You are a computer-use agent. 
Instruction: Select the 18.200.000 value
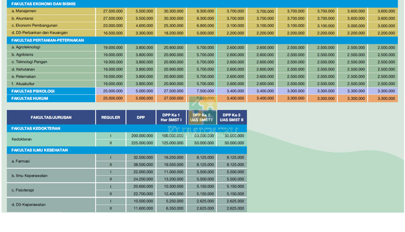pos(173,33)
